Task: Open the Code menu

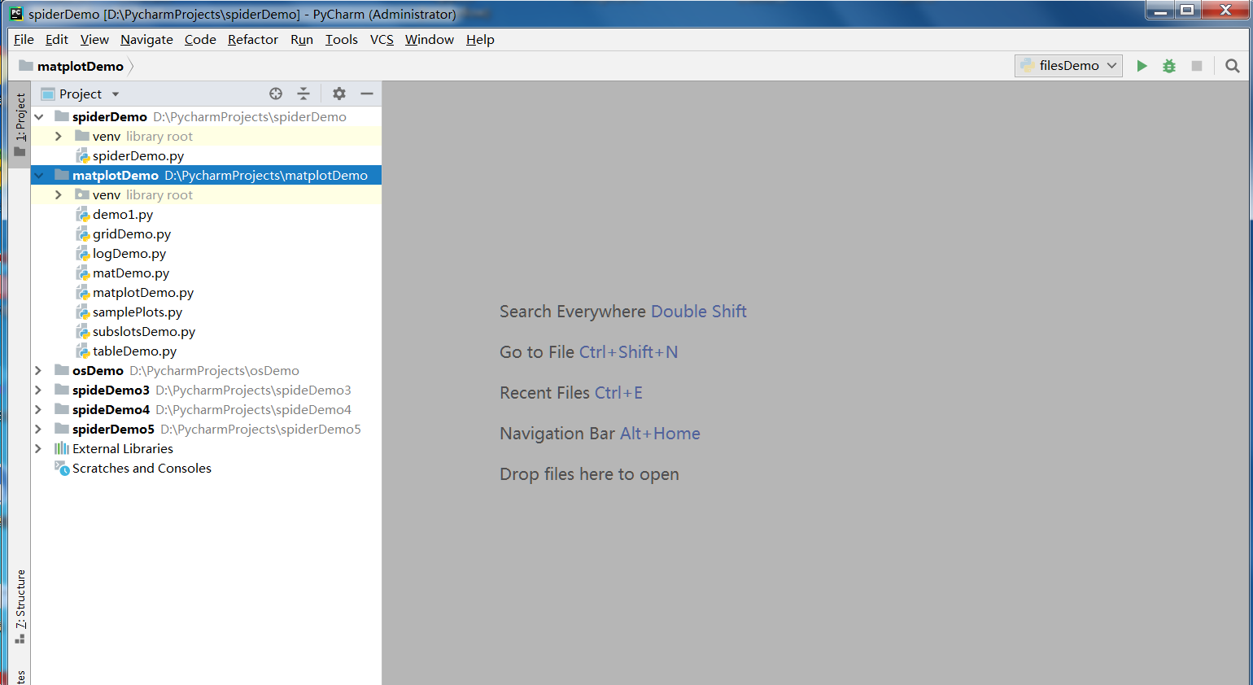Action: [x=200, y=39]
